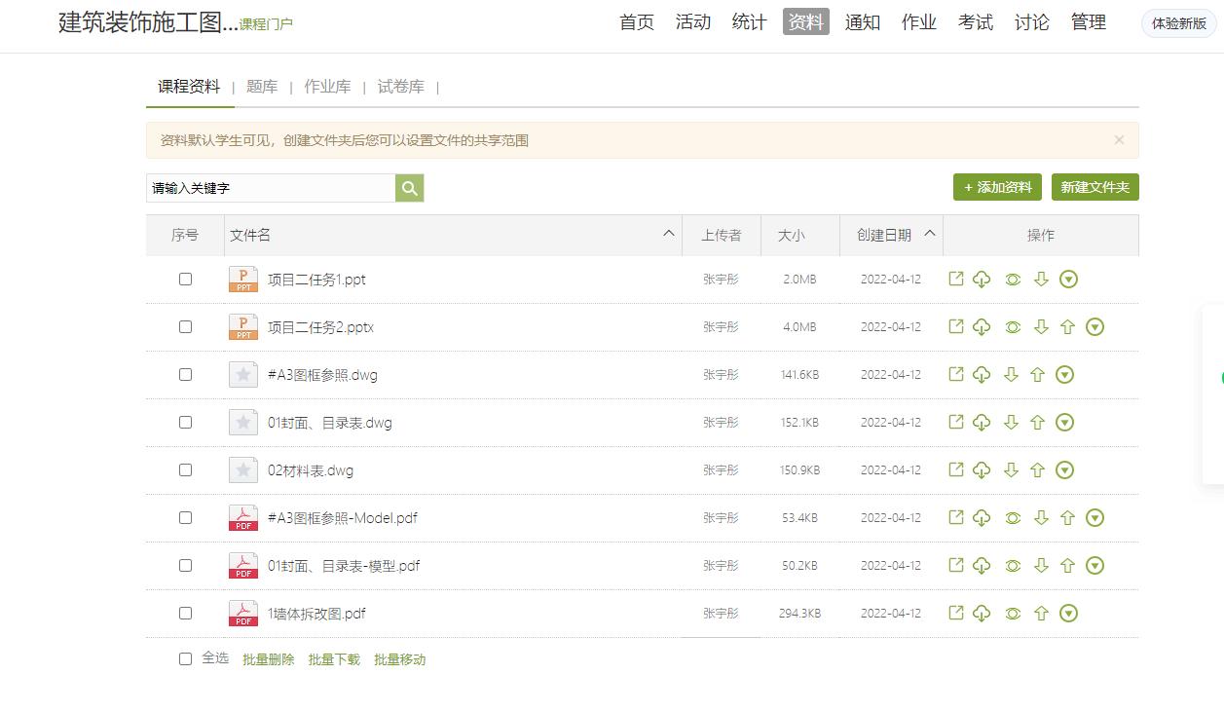Move 项目二任务2.pptx down one position
The image size is (1224, 712).
tap(1041, 327)
